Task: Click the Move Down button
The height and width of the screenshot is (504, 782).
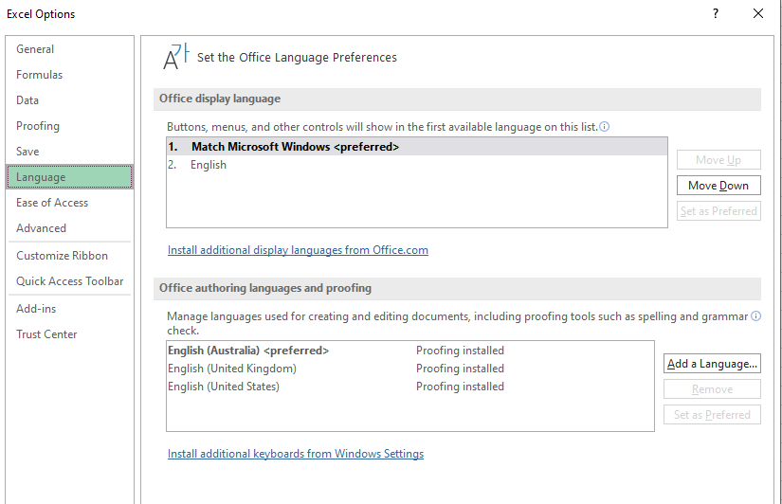Action: [718, 186]
